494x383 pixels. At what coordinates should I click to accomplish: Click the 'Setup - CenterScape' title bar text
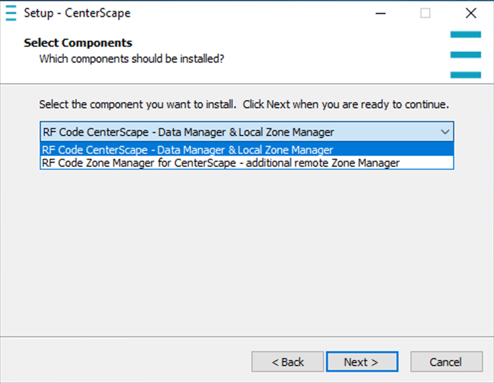[x=77, y=13]
